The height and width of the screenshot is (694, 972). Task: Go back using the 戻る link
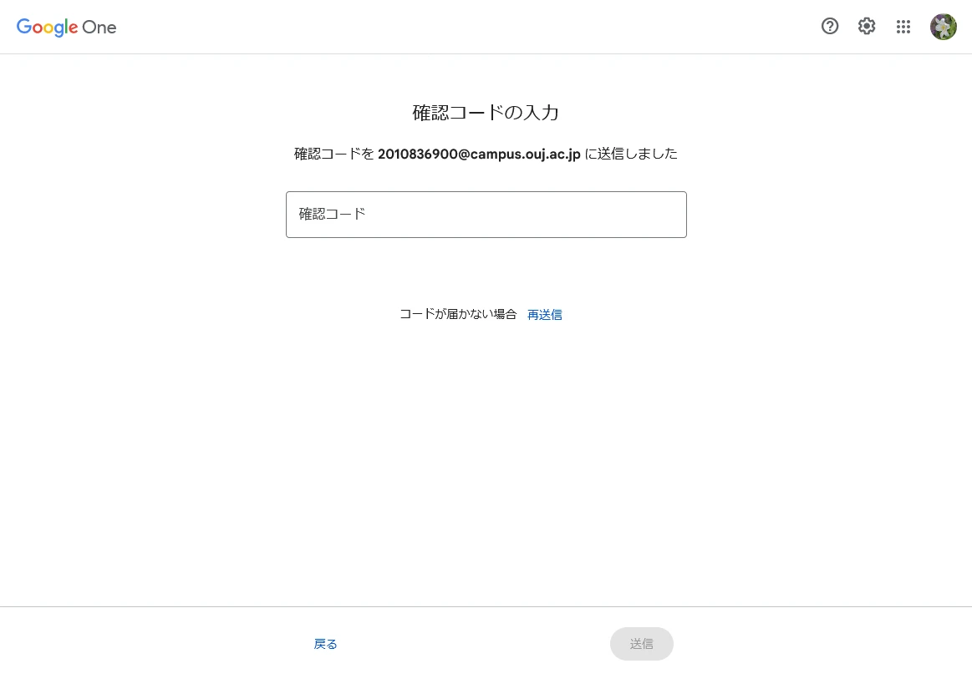coord(325,644)
